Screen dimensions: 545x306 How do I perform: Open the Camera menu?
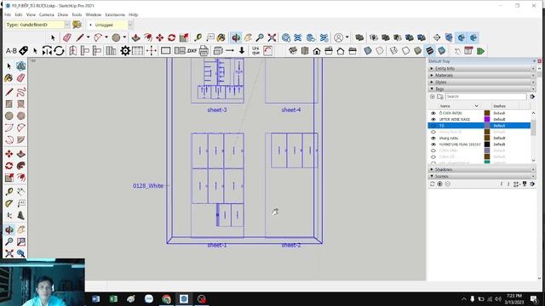click(x=46, y=14)
